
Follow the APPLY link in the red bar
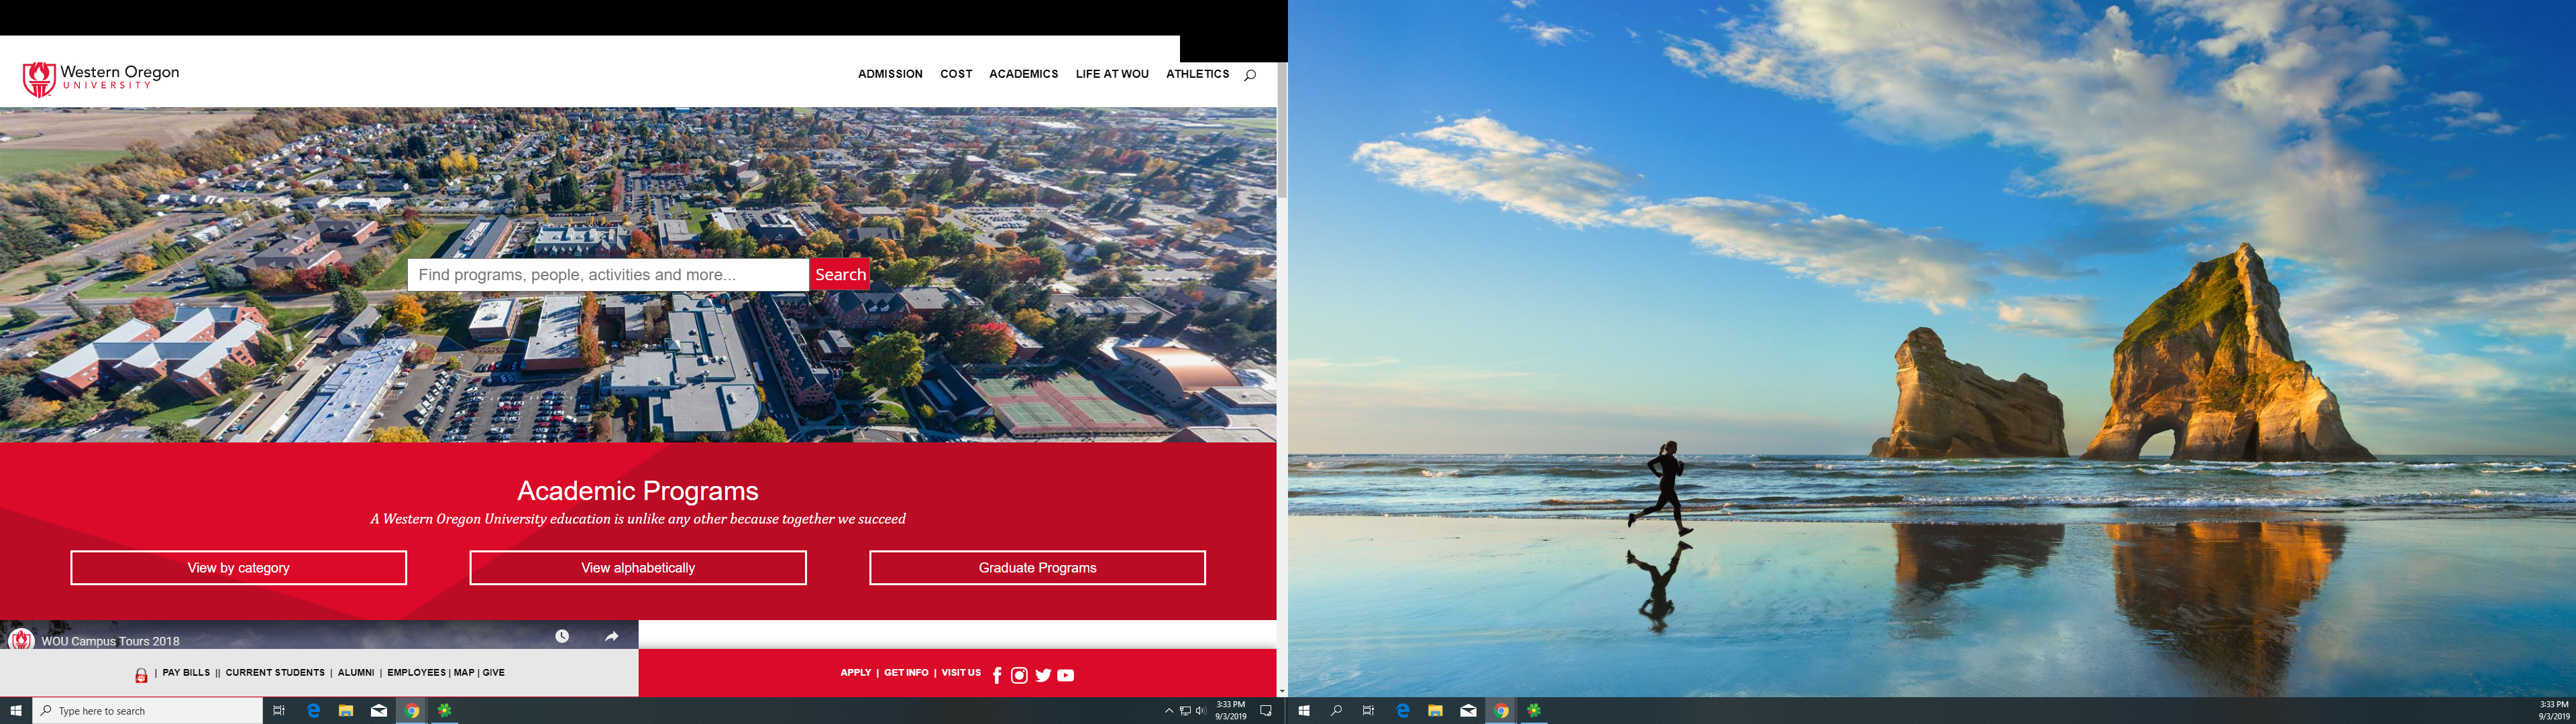855,673
